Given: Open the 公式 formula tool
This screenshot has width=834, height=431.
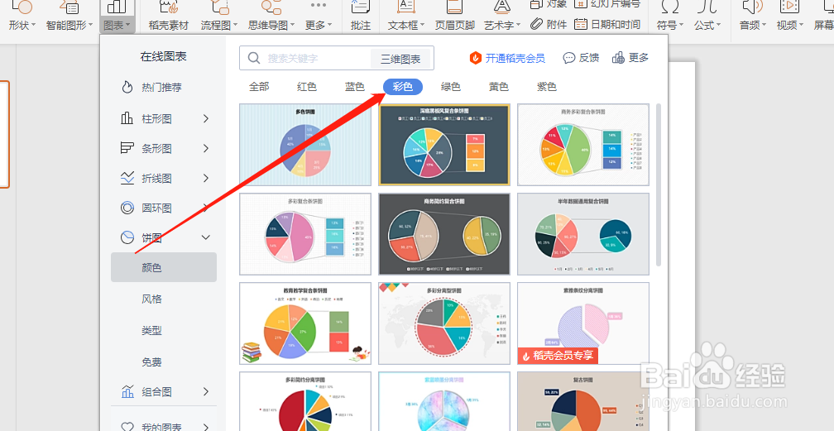Looking at the screenshot, I should click(707, 16).
